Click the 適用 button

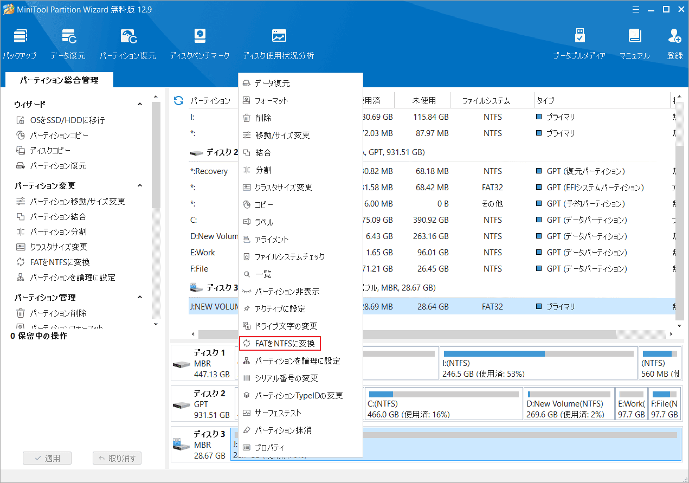pyautogui.click(x=47, y=458)
